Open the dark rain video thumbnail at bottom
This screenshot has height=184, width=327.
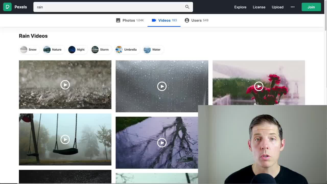click(x=65, y=177)
